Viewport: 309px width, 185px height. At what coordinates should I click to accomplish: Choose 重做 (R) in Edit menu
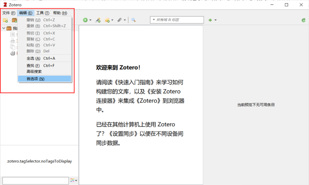point(45,26)
